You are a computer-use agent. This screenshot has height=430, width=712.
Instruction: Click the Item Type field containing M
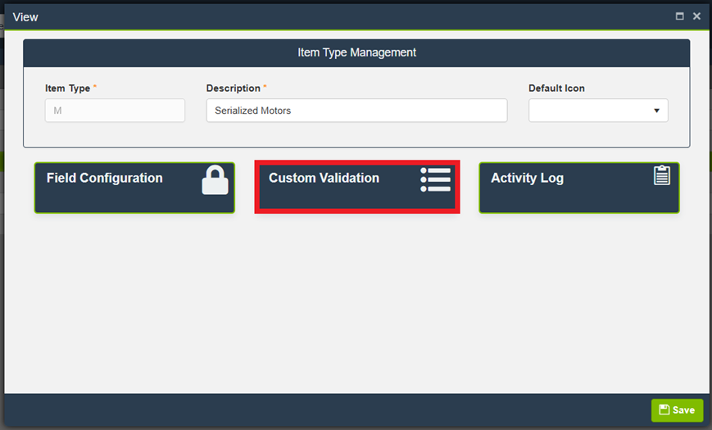coord(115,111)
